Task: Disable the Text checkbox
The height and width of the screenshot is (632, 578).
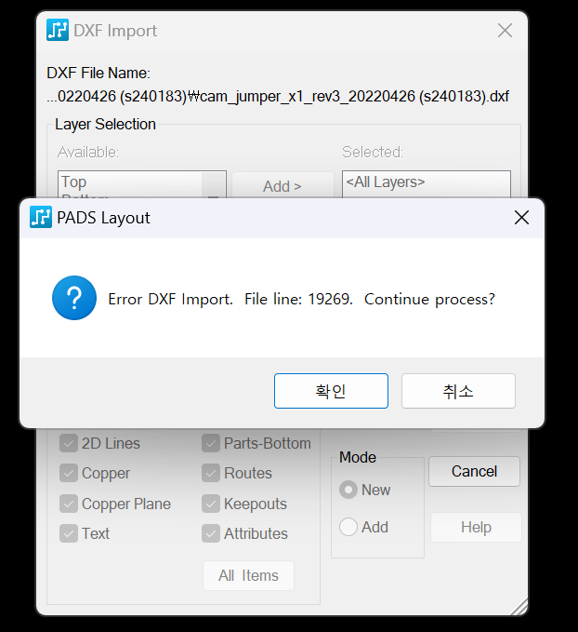Action: (69, 534)
